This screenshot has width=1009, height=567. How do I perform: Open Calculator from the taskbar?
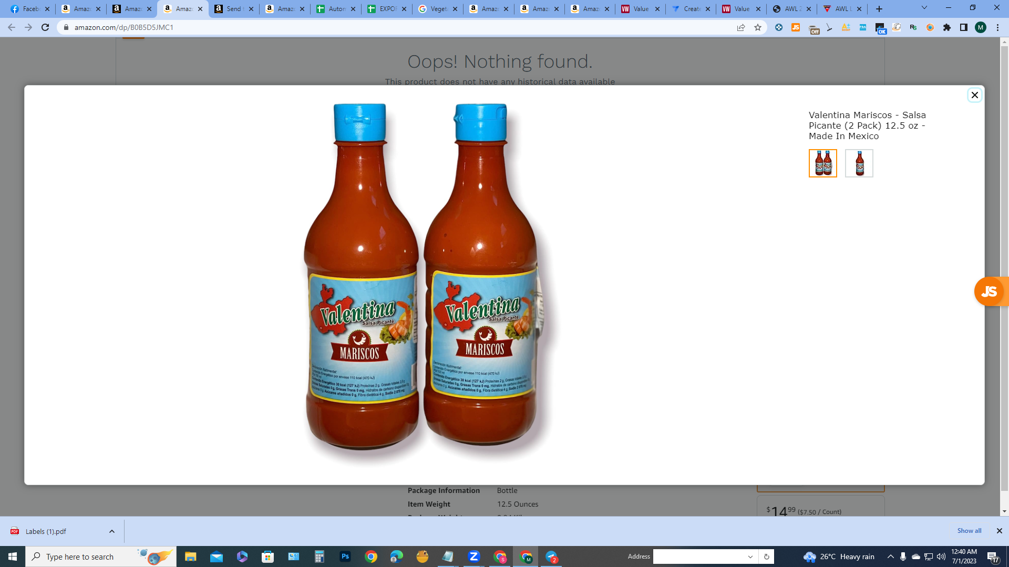tap(320, 556)
